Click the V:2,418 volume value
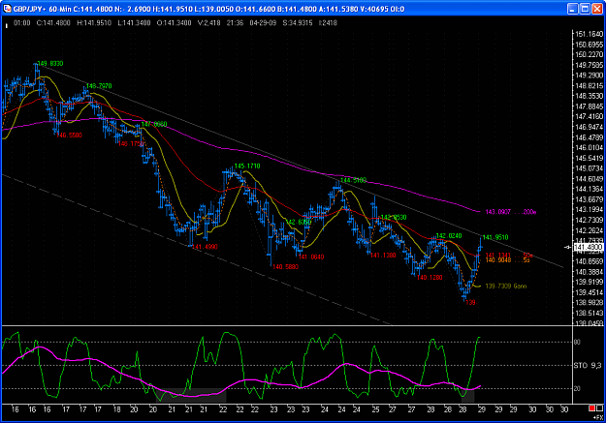 pos(209,23)
